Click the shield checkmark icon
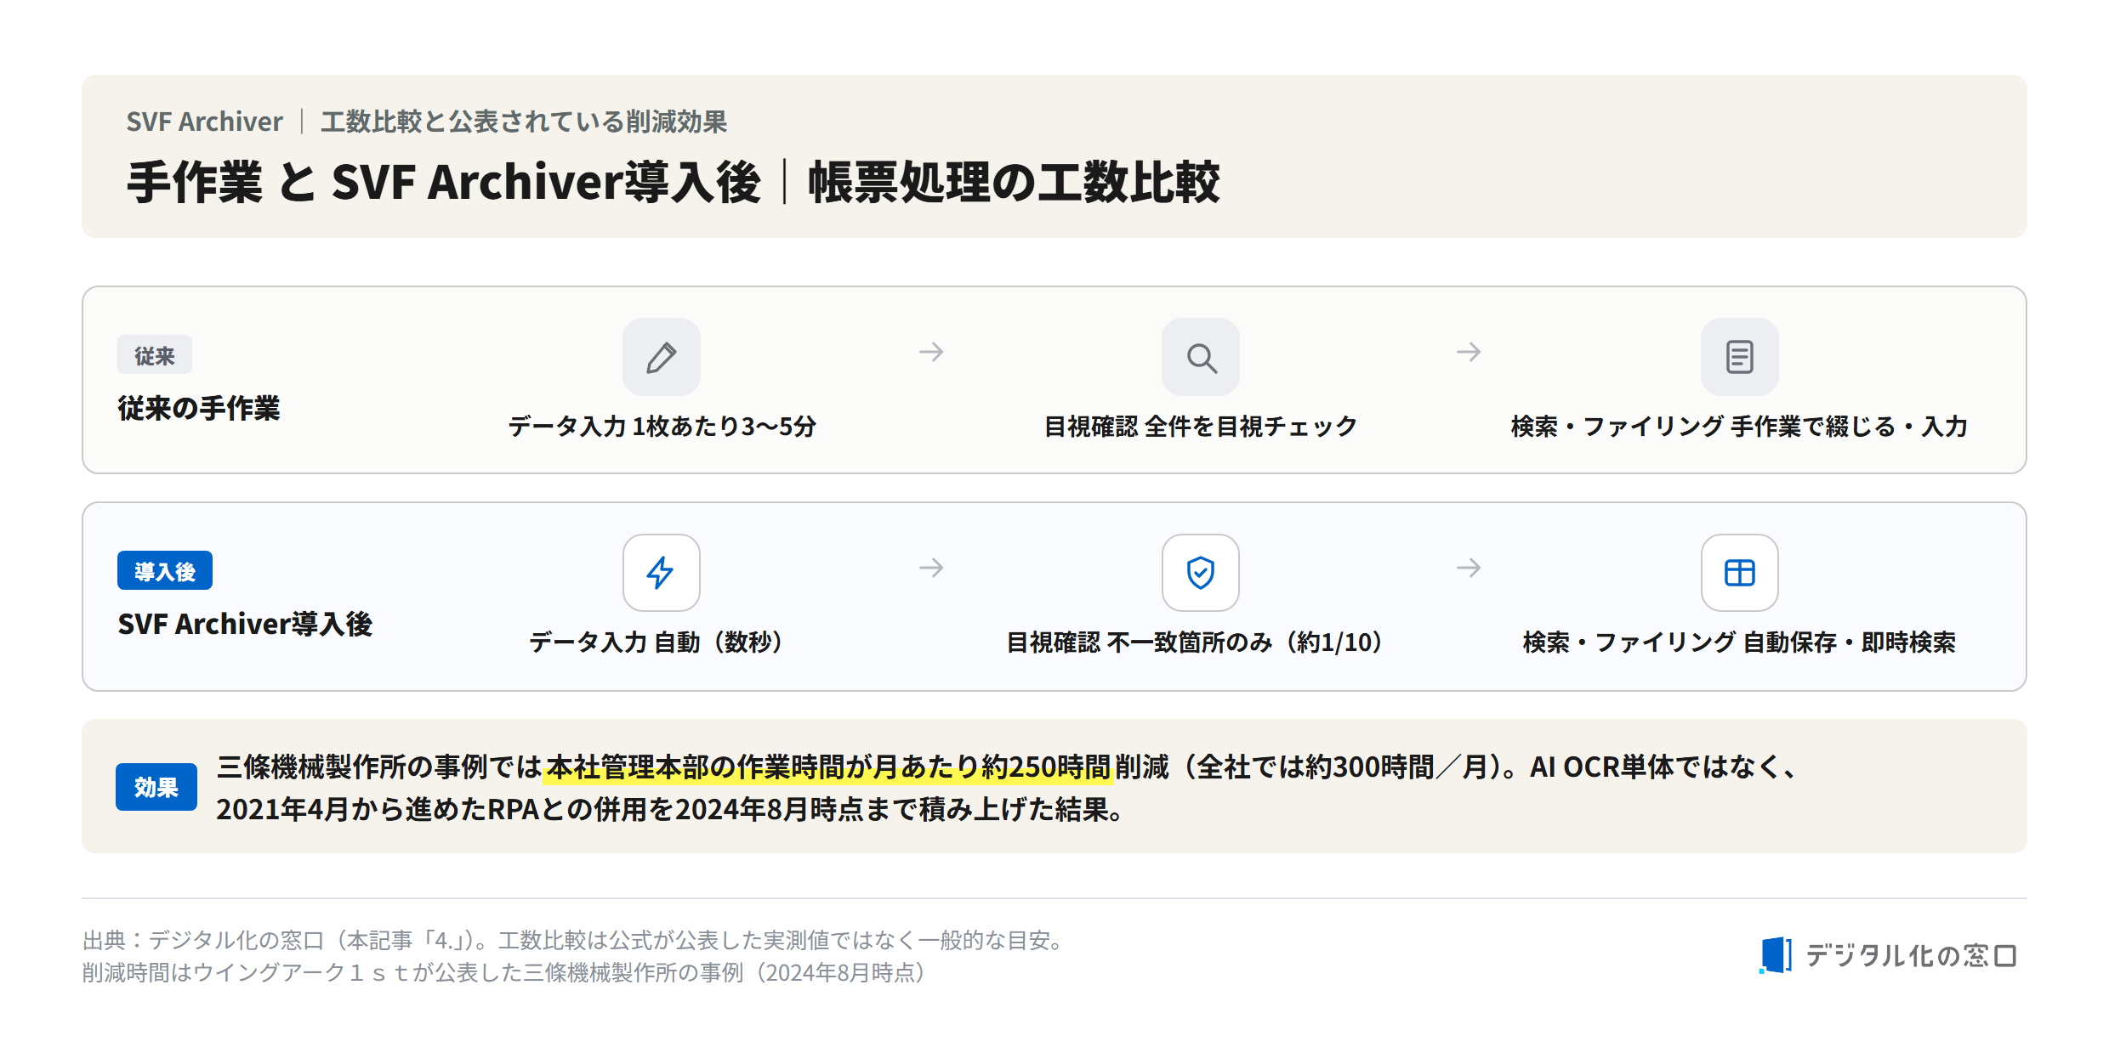Image resolution: width=2109 pixels, height=1064 pixels. click(1200, 573)
